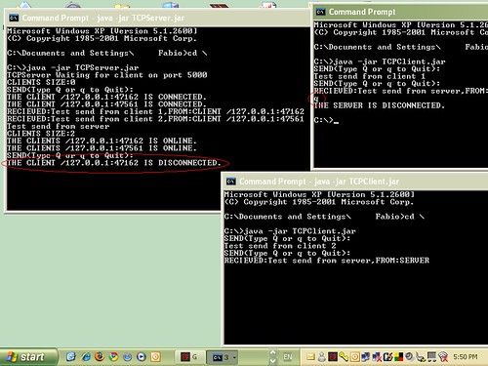Click 'THE CLIENT /127.0.0.1:47162 IS DISCONNECTED.'
This screenshot has height=366, width=488.
coord(114,163)
